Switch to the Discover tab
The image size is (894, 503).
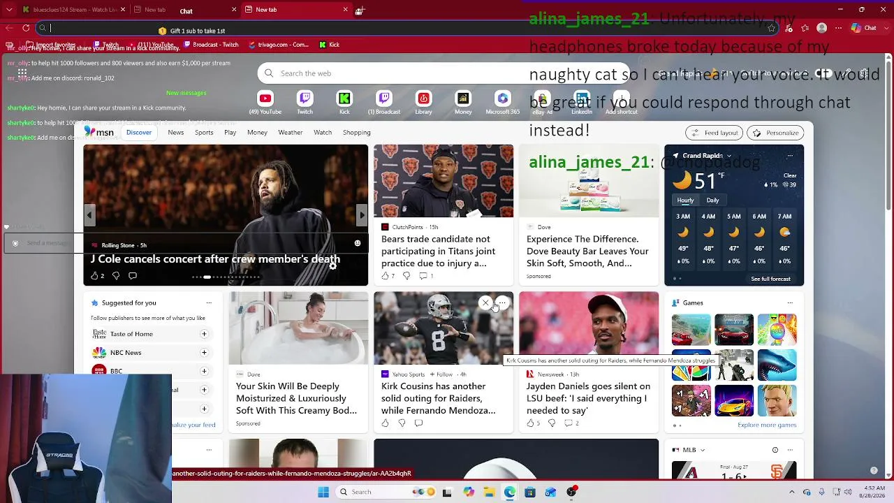coord(139,132)
